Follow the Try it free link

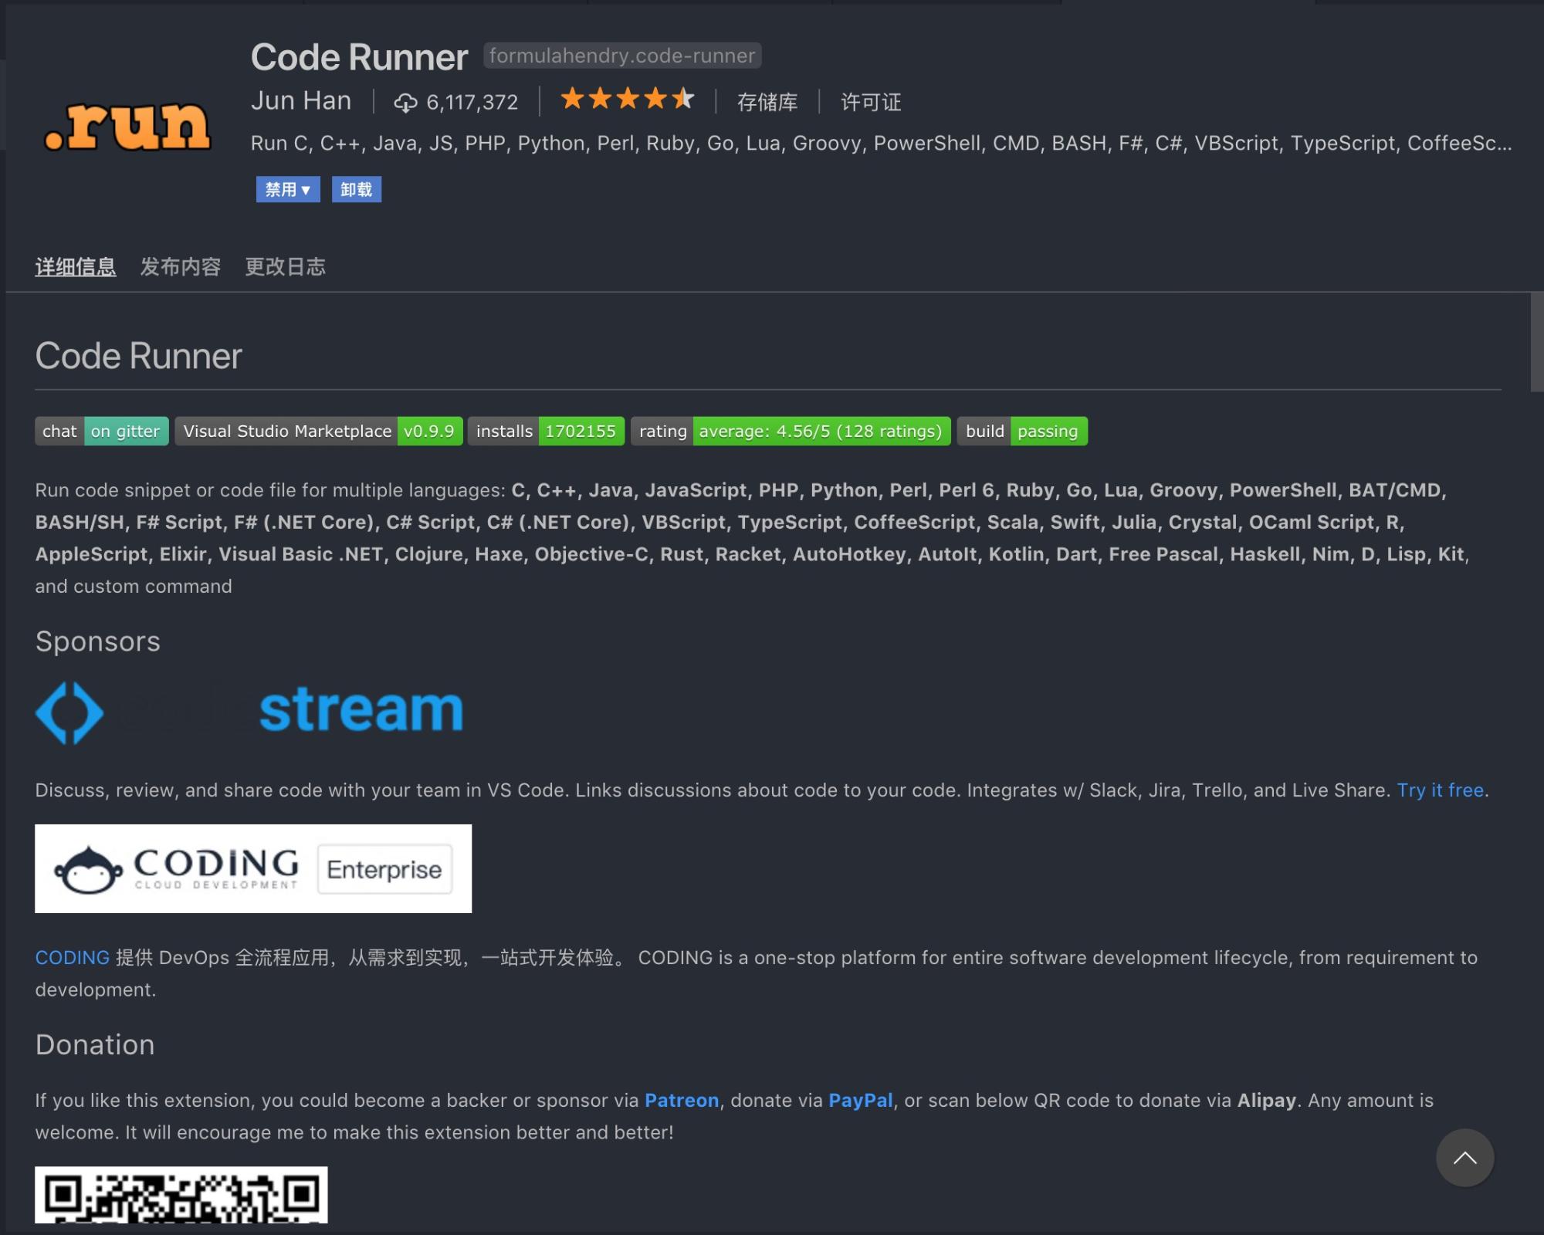1441,790
